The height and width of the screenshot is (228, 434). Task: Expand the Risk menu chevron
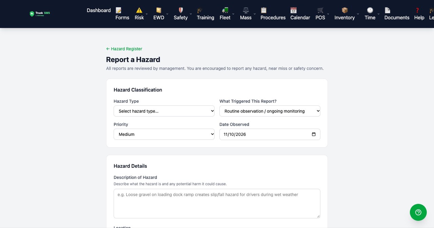click(146, 14)
